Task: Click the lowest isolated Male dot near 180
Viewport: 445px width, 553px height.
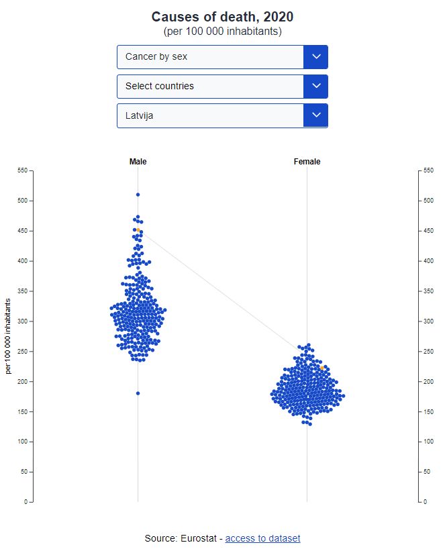Action: [138, 393]
